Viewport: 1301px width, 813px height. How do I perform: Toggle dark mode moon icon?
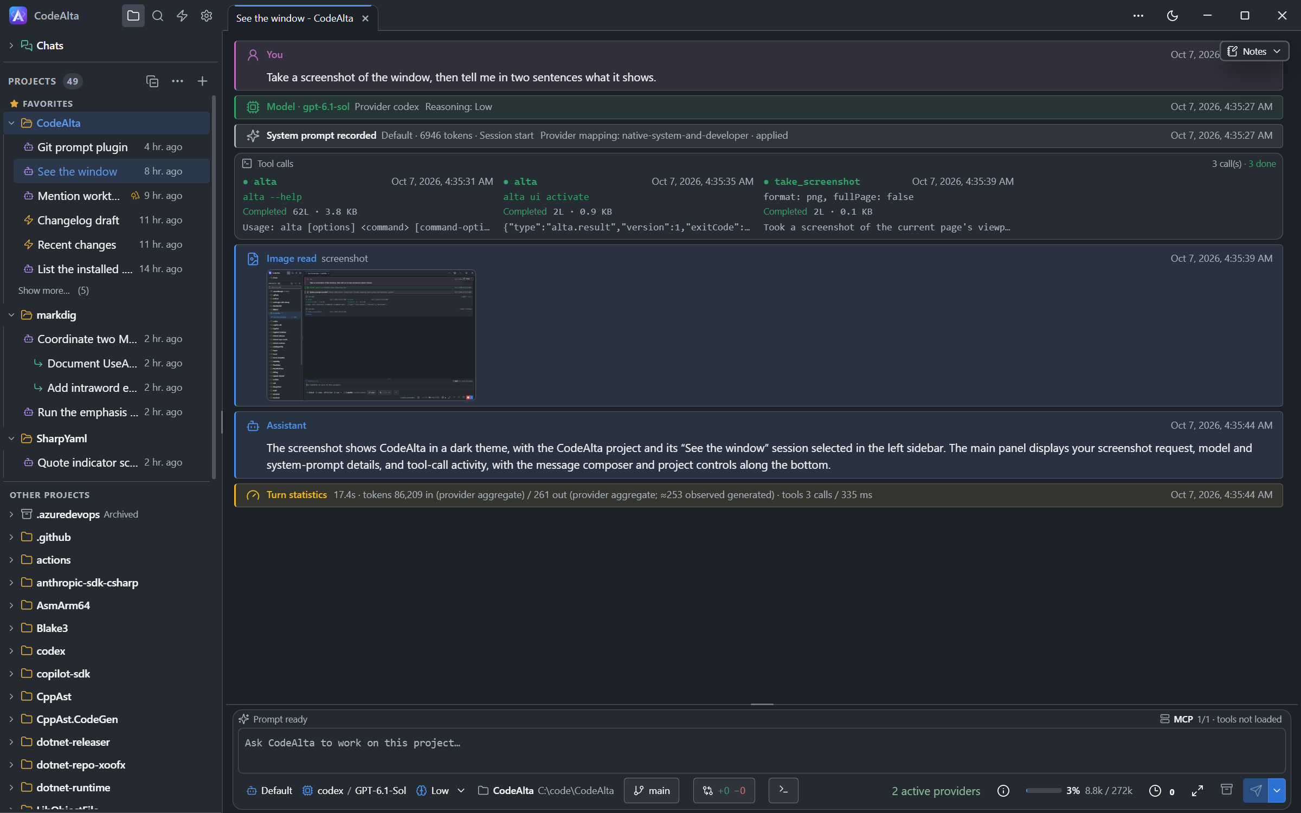point(1173,16)
